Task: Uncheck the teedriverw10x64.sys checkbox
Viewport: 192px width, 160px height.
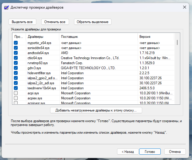Action: pos(16,88)
